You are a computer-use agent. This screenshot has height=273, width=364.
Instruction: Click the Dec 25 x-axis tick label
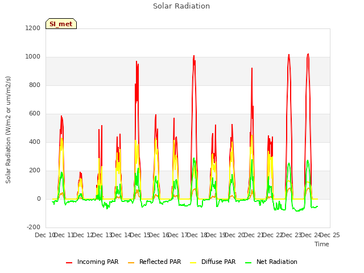pos(330,235)
